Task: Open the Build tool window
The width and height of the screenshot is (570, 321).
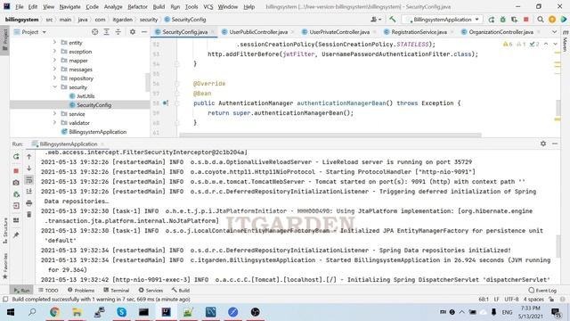Action: 181,291
